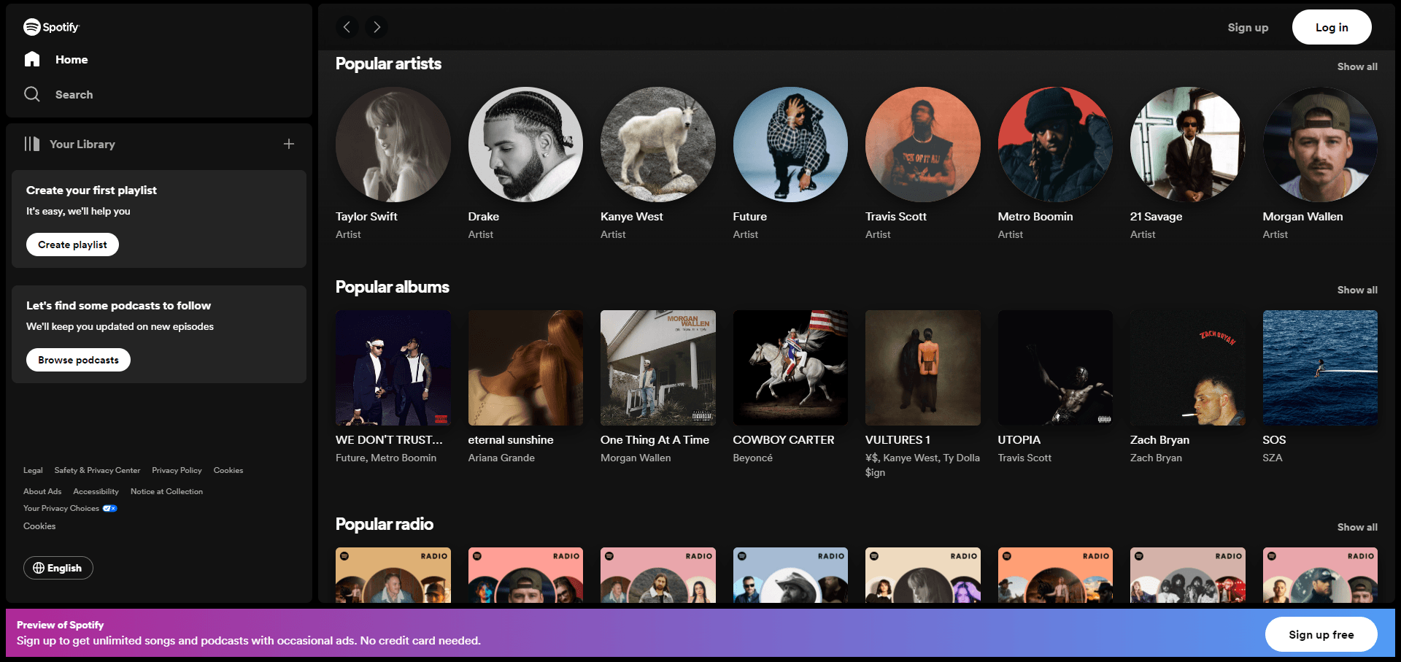
Task: Open Kanye West artist image
Action: tap(658, 145)
